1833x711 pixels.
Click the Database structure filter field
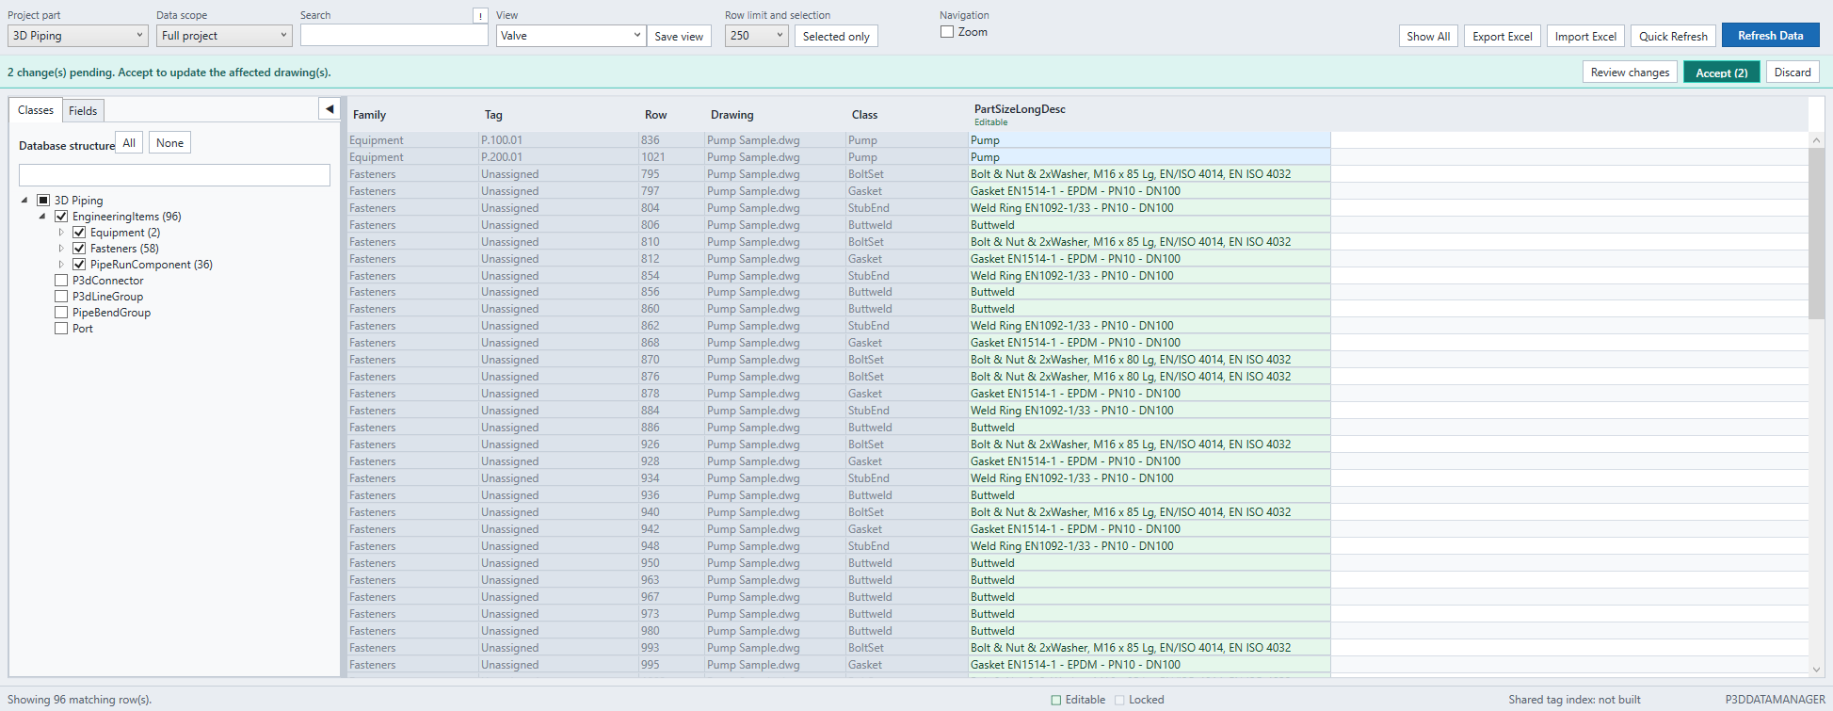174,175
